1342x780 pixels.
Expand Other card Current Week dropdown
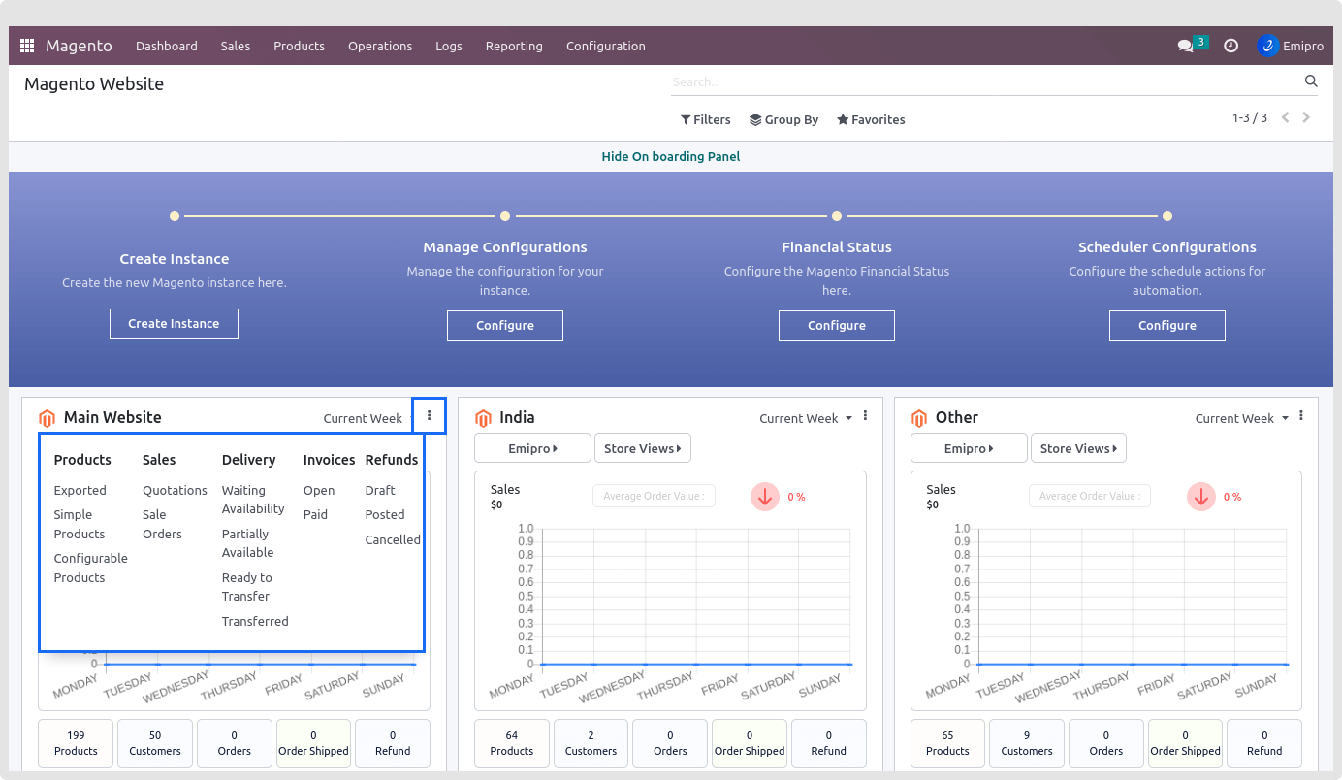tap(1242, 418)
